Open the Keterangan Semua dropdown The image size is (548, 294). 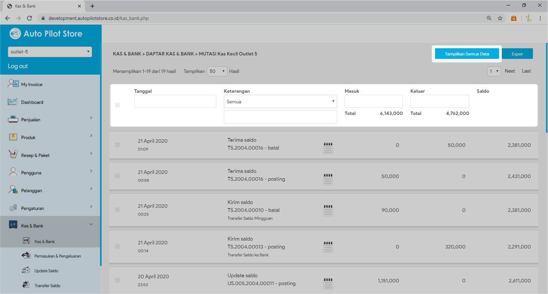pos(280,102)
